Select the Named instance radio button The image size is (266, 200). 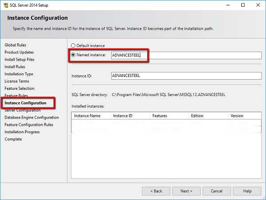pyautogui.click(x=73, y=55)
